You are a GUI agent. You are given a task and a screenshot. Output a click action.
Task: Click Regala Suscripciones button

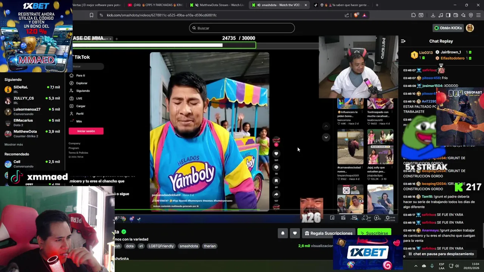tap(328, 233)
